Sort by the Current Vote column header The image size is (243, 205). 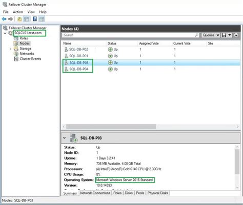(x=182, y=43)
